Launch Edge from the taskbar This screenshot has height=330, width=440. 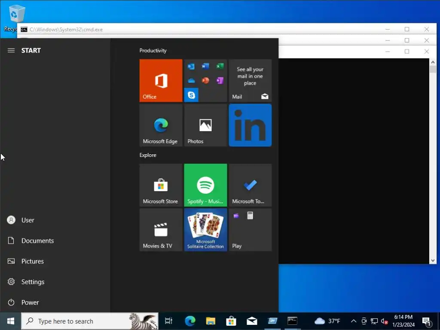pos(190,321)
